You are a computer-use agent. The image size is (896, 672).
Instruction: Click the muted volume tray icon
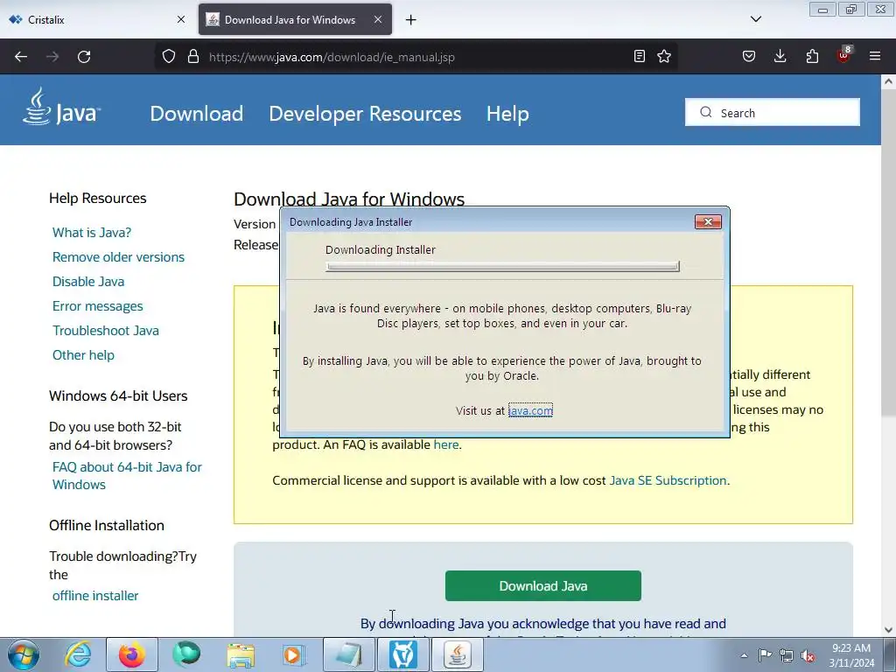point(808,655)
